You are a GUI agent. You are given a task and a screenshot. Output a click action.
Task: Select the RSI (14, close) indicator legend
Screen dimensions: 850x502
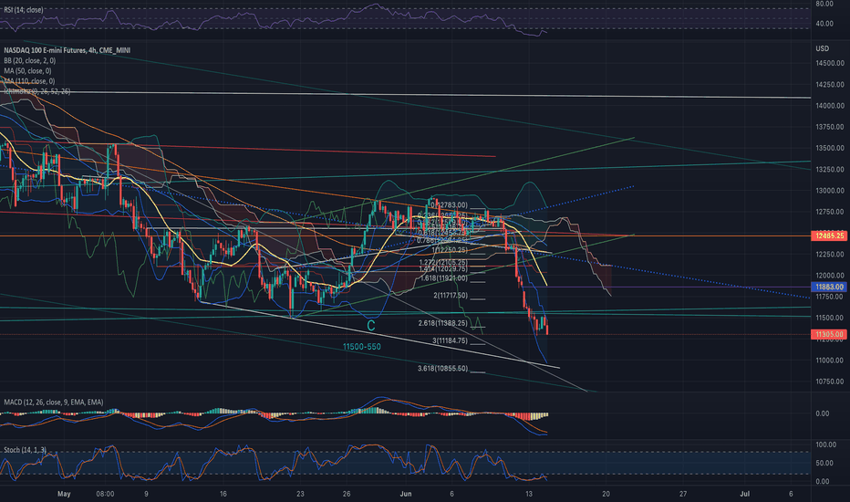point(24,10)
